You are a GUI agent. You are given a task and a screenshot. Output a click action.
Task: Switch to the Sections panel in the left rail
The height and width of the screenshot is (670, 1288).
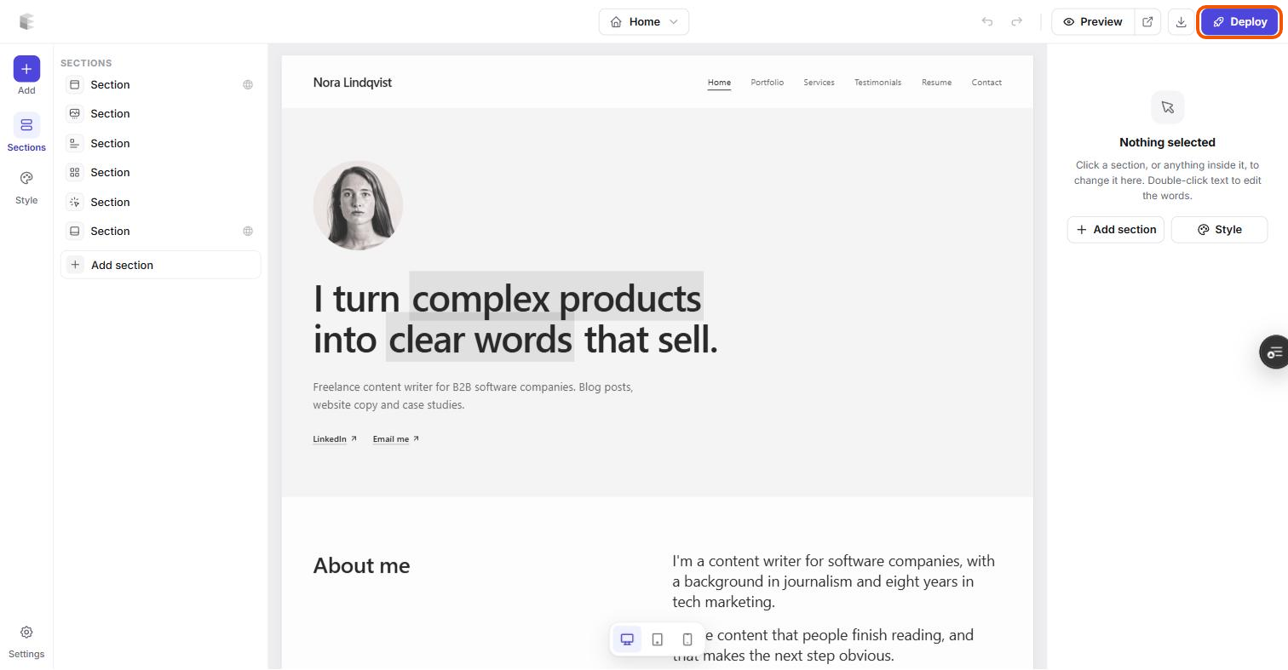tap(26, 134)
